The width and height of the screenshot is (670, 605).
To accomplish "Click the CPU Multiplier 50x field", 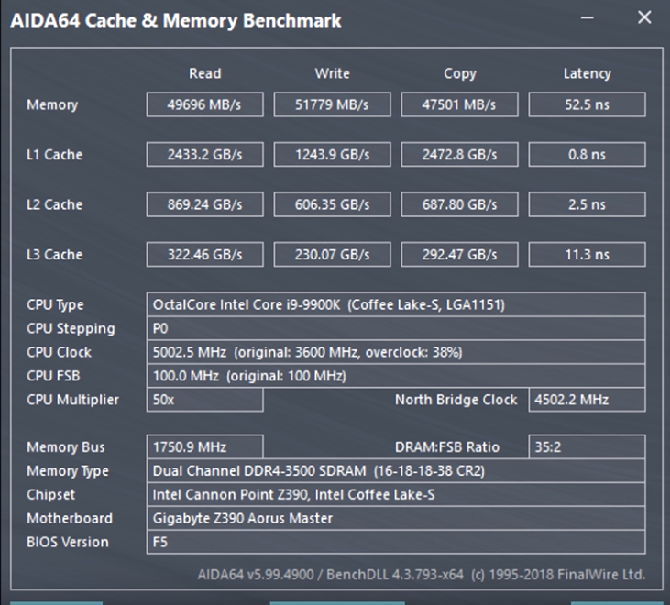I will point(205,400).
